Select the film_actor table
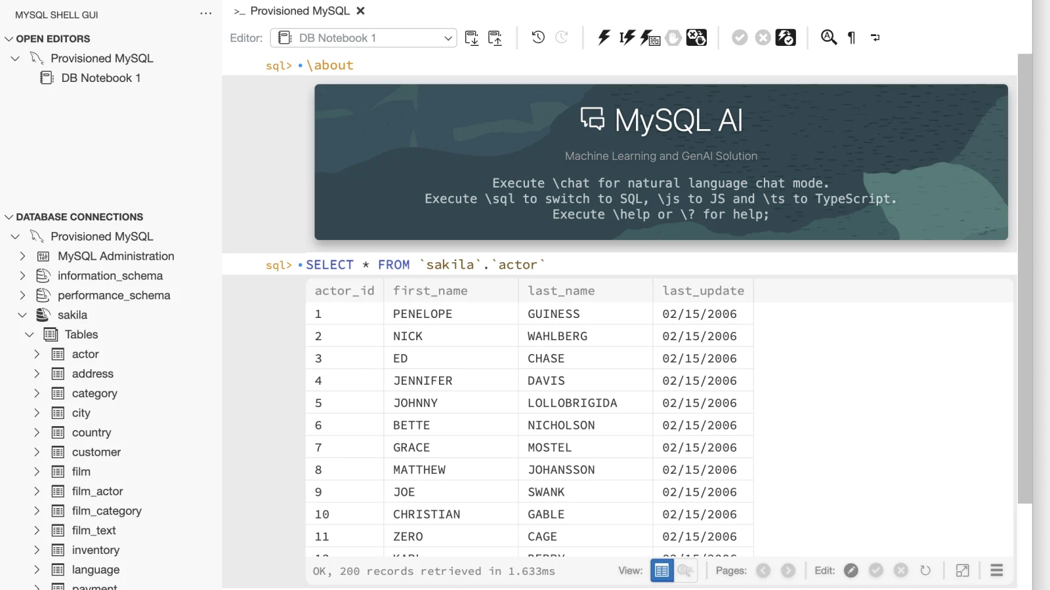1050x590 pixels. [x=97, y=491]
